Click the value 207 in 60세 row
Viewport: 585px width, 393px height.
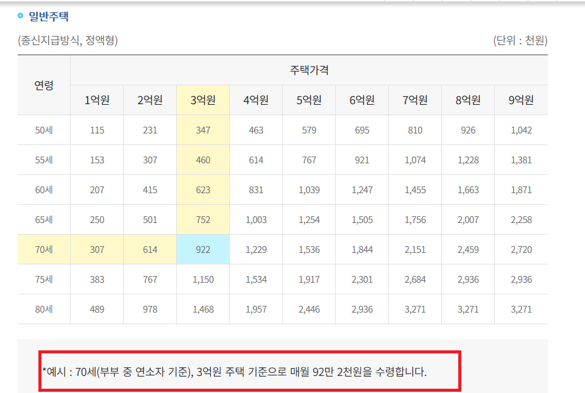click(x=97, y=189)
